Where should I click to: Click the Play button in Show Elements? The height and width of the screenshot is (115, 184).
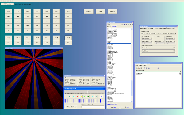[x=126, y=107]
